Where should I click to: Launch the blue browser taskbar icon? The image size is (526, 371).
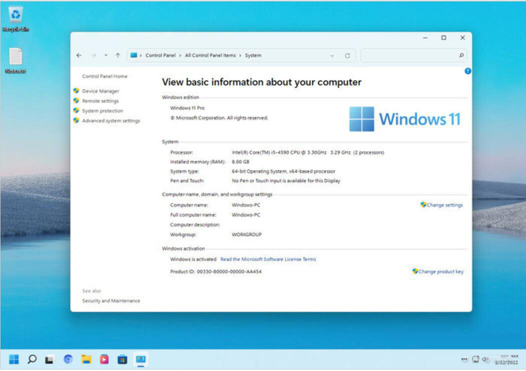click(68, 359)
